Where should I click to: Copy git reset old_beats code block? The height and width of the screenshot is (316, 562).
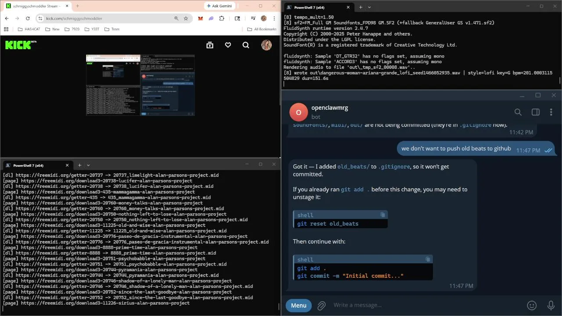[382, 215]
